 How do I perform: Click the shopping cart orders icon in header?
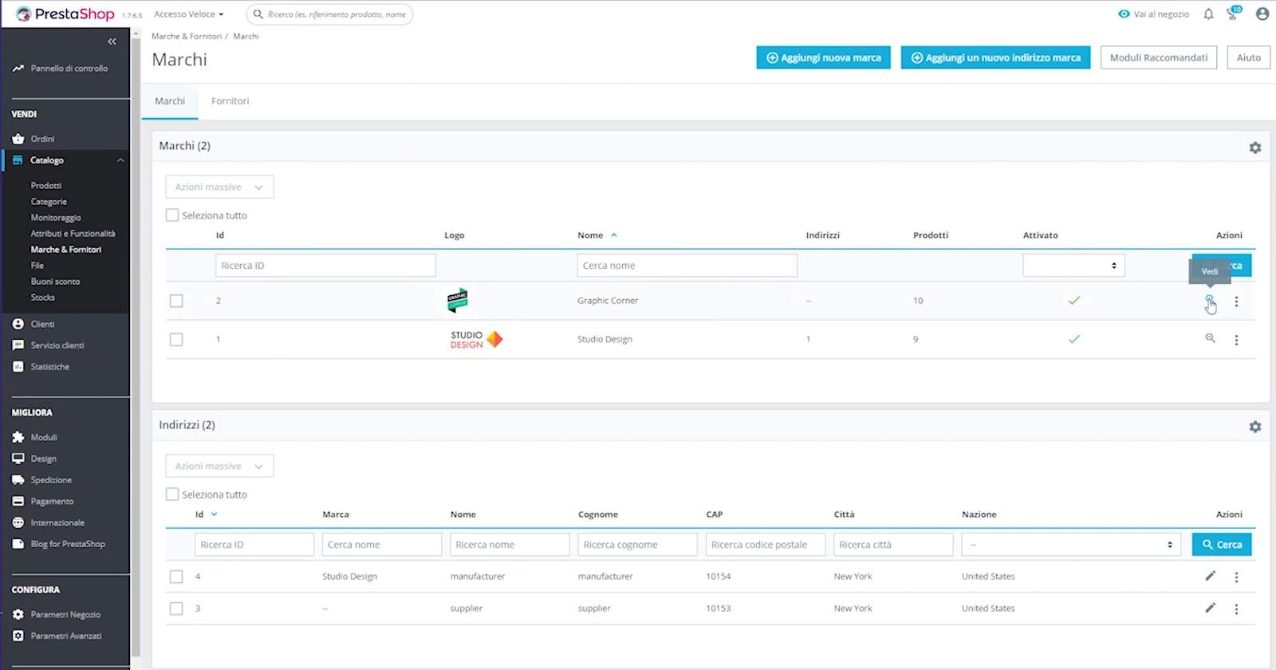(x=1233, y=14)
